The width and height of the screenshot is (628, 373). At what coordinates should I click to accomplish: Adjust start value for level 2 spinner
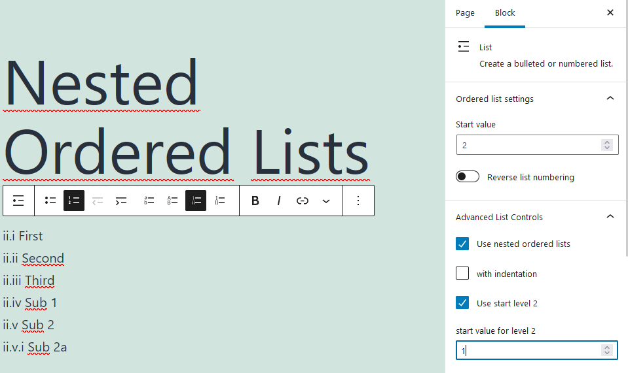click(x=607, y=350)
